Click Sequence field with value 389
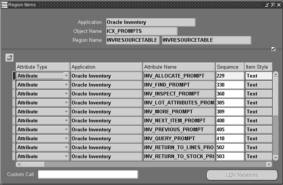The height and width of the screenshot is (185, 283). click(x=230, y=112)
